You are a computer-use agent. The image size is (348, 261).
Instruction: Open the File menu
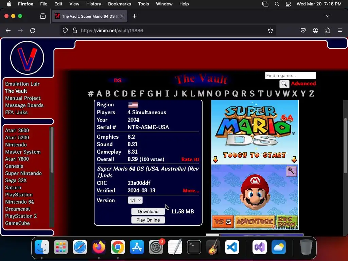tap(44, 4)
